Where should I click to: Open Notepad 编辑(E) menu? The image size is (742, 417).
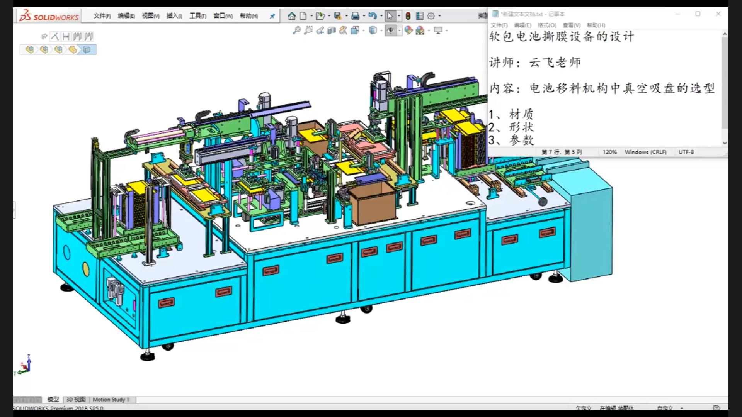click(x=523, y=25)
